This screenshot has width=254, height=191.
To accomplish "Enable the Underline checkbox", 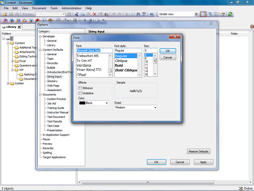I will [80, 93].
